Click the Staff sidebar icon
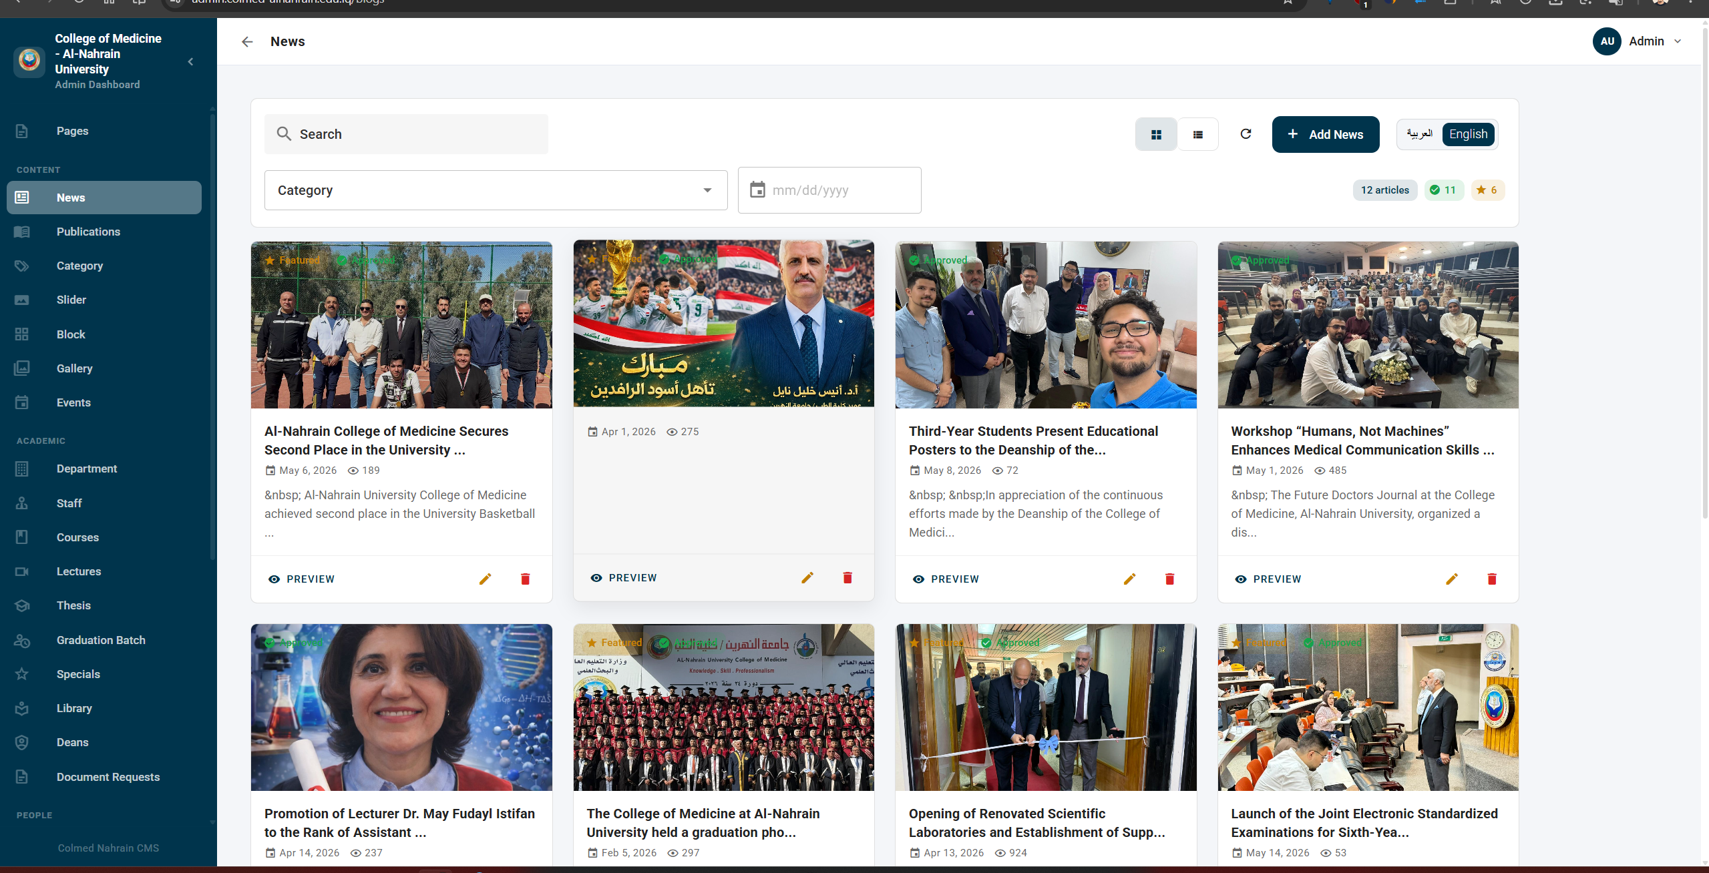This screenshot has height=873, width=1709. coord(22,503)
